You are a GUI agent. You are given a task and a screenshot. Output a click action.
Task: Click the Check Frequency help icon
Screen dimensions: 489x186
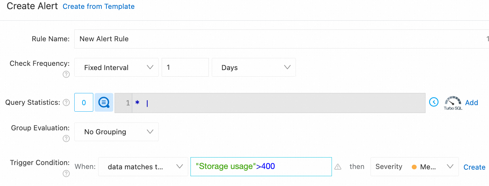(66, 74)
